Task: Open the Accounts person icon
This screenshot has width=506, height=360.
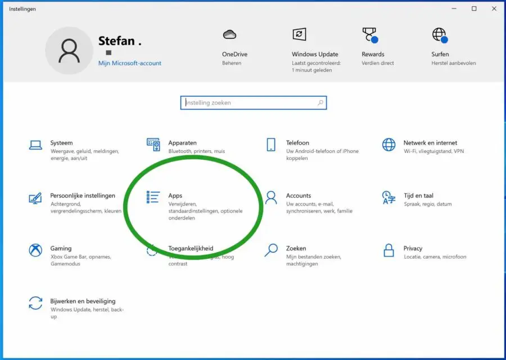Action: [271, 197]
